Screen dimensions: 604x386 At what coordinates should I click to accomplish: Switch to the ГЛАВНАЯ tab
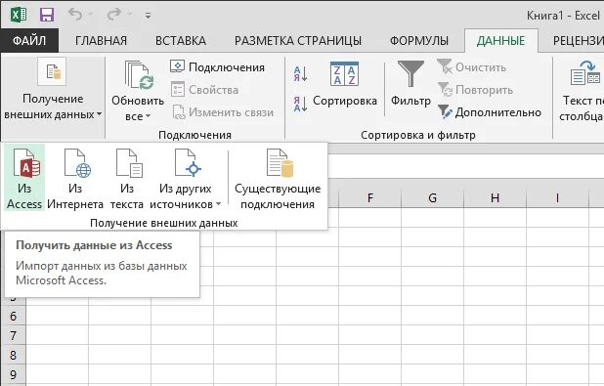coord(101,40)
